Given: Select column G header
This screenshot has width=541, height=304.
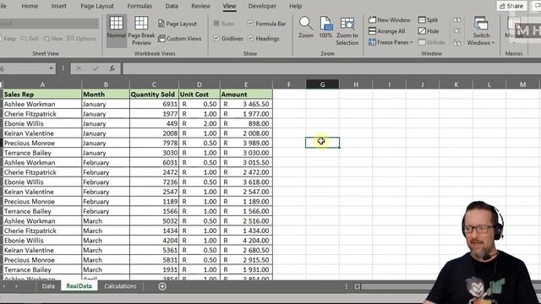Looking at the screenshot, I should (x=322, y=84).
